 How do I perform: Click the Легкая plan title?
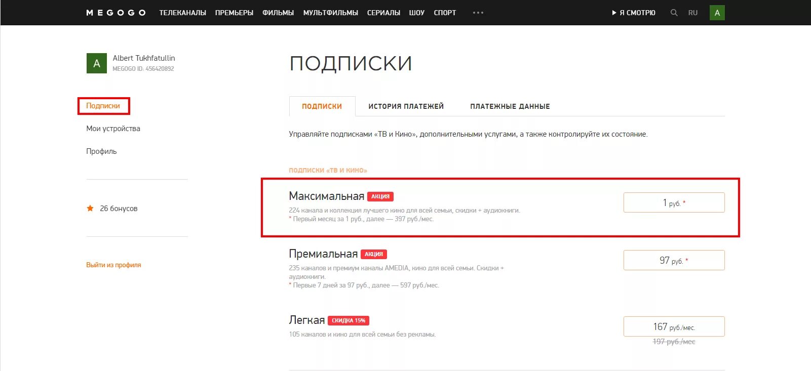(306, 320)
